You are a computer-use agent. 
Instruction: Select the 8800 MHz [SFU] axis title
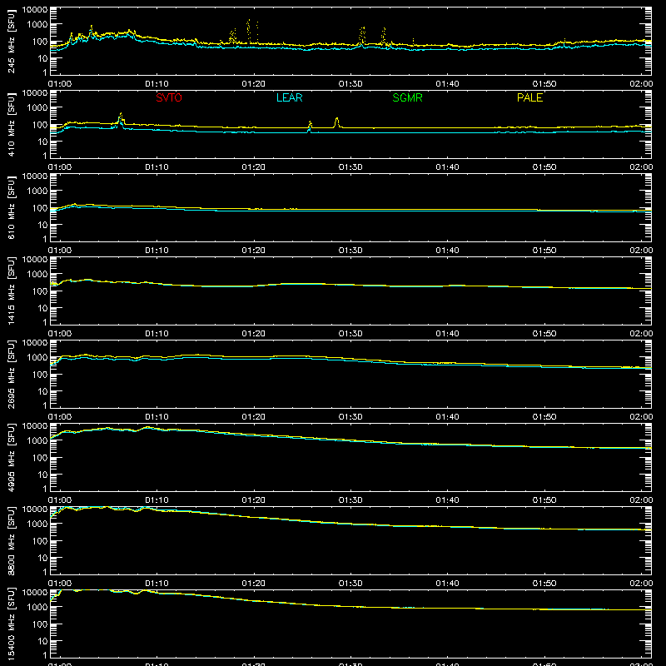12,540
